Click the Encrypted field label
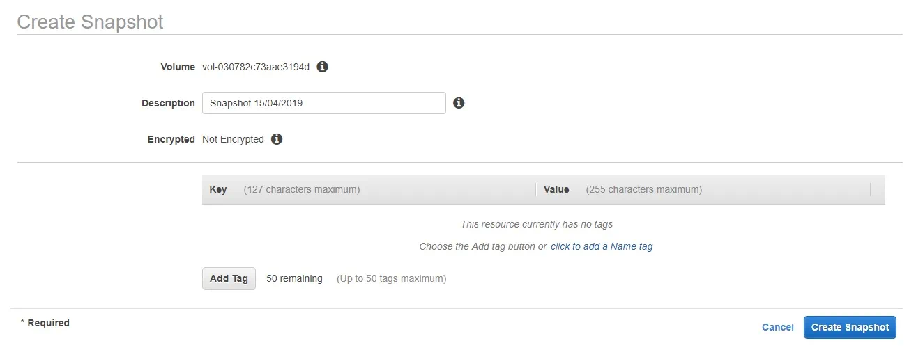909x350 pixels. pyautogui.click(x=171, y=139)
